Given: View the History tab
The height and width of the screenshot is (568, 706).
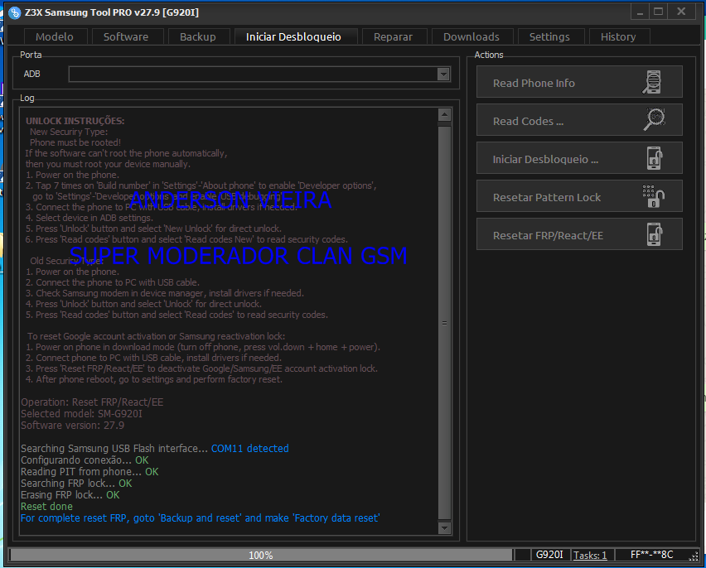Looking at the screenshot, I should click(x=618, y=37).
